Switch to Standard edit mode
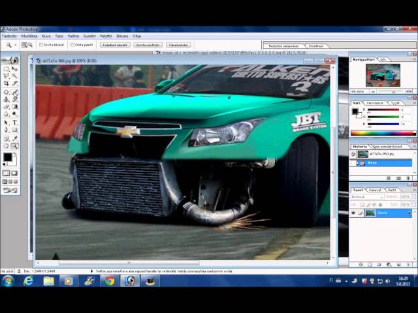This screenshot has height=313, width=418. tap(6, 173)
